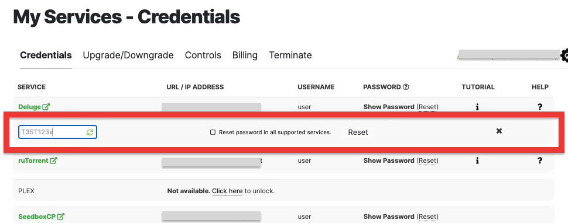Open settings gear icon at top right
The width and height of the screenshot is (568, 223).
(x=564, y=55)
